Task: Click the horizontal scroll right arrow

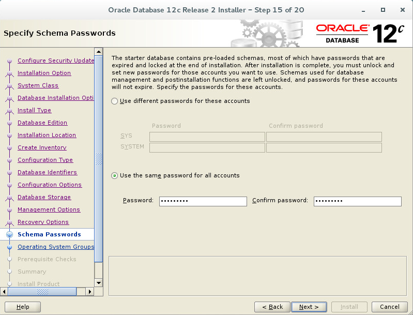Action: (90, 292)
